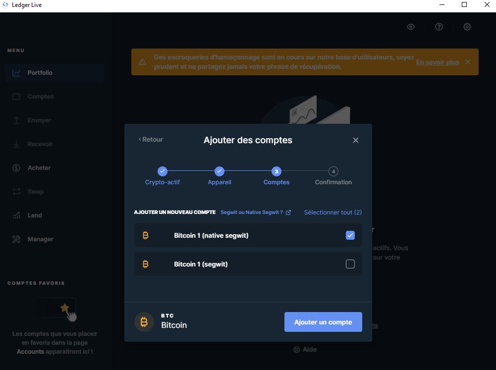Viewport: 496px width, 370px height.
Task: Click the Ledger Live logo in title bar
Action: [x=5, y=5]
